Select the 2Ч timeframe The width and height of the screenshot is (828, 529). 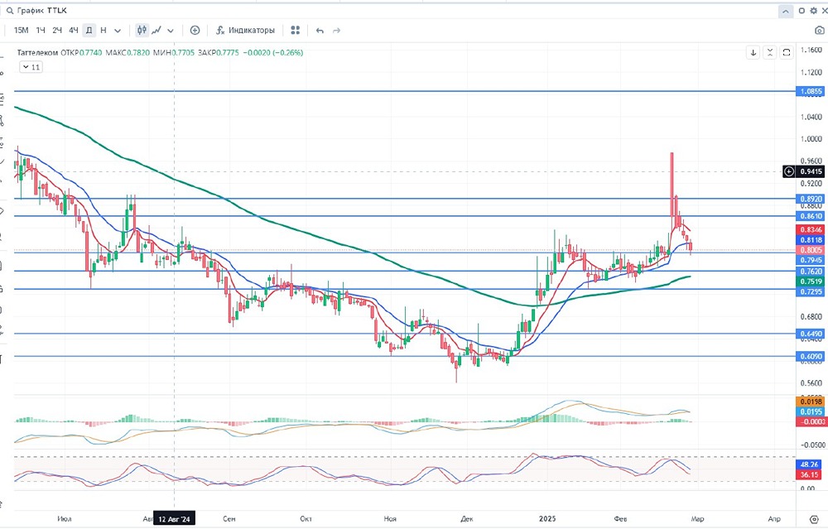[x=57, y=31]
